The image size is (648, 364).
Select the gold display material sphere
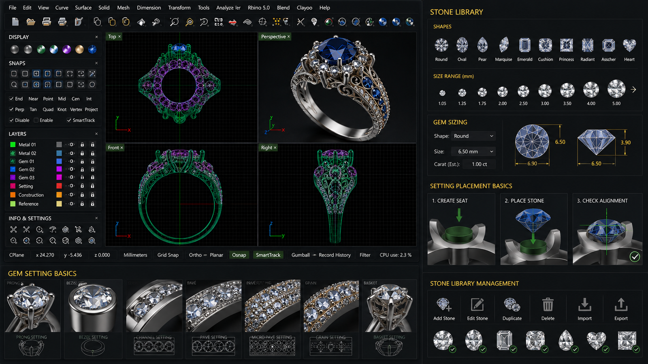(x=79, y=49)
